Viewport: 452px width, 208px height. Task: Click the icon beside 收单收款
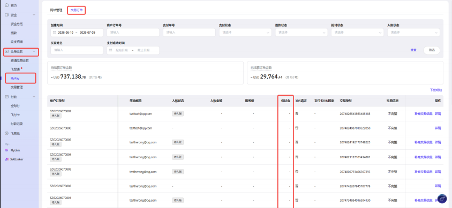click(6, 51)
